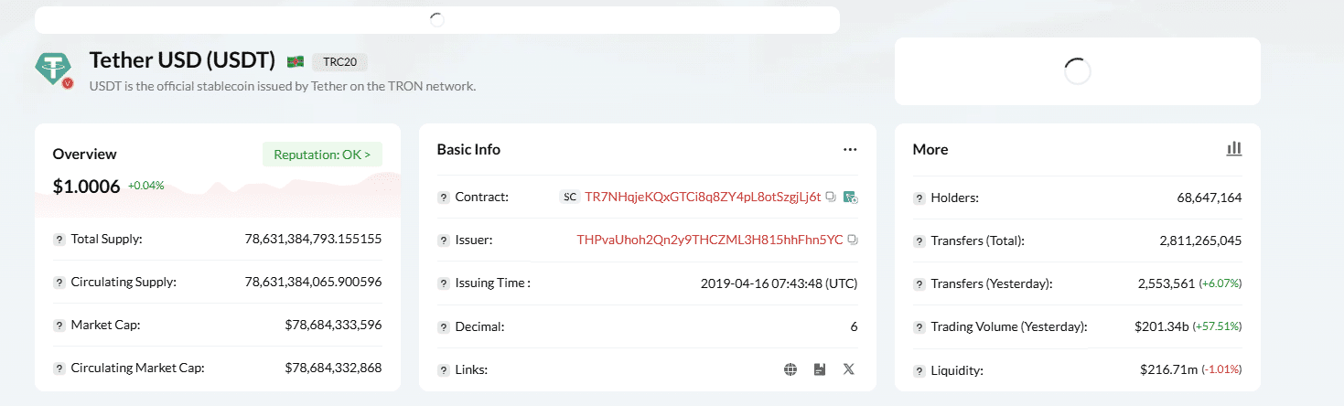
Task: Click the question mark beside Liquidity
Action: click(919, 370)
